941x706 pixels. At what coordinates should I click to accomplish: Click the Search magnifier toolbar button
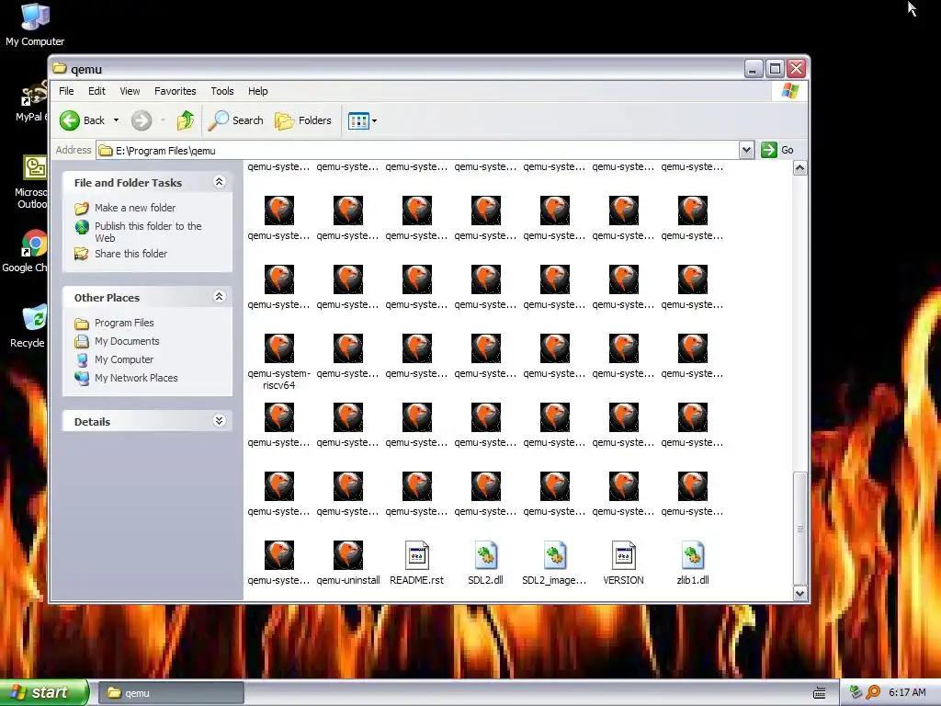tap(236, 120)
